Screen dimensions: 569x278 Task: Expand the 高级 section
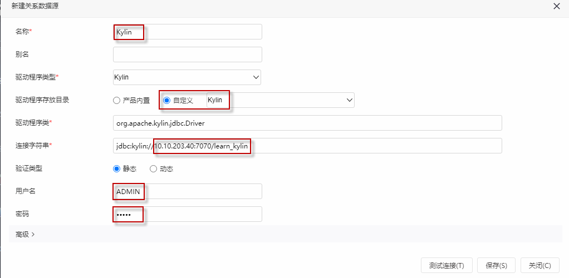25,234
